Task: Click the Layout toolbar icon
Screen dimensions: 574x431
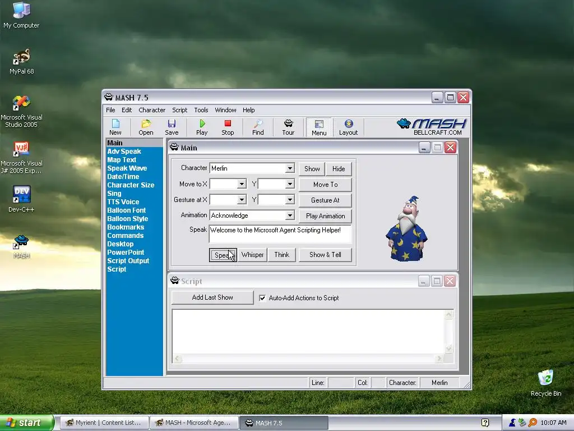Action: point(348,127)
